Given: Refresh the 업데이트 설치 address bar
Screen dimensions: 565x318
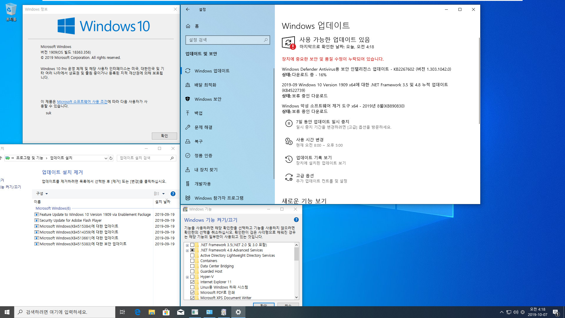Looking at the screenshot, I should (x=111, y=158).
